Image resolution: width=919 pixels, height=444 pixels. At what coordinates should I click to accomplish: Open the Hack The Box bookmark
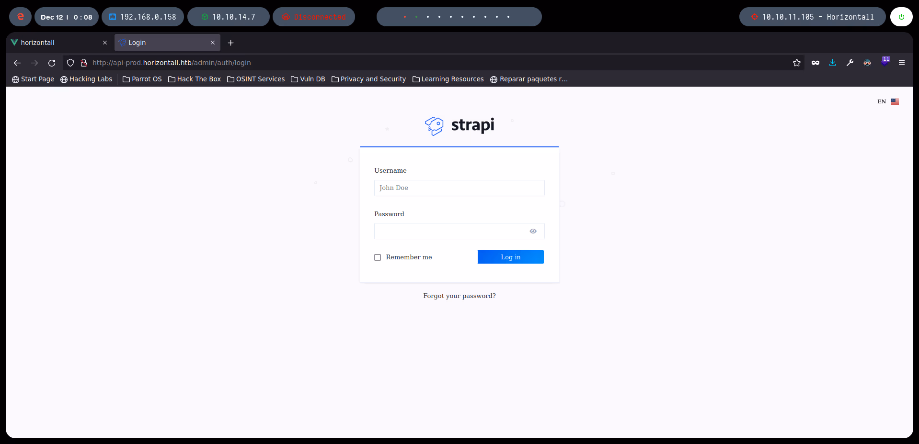coord(194,79)
